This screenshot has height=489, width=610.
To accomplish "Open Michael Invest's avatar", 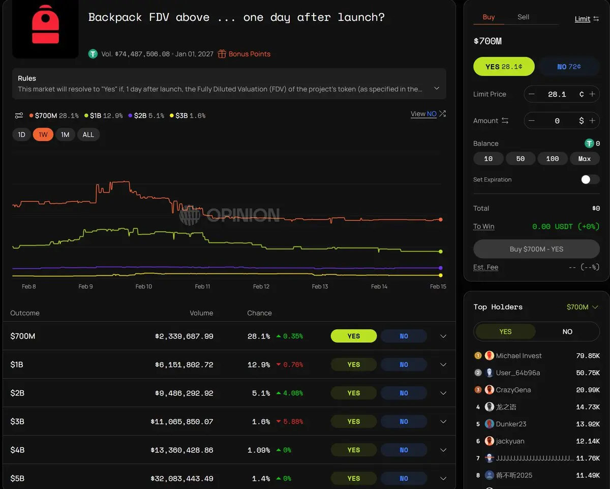I will coord(490,355).
